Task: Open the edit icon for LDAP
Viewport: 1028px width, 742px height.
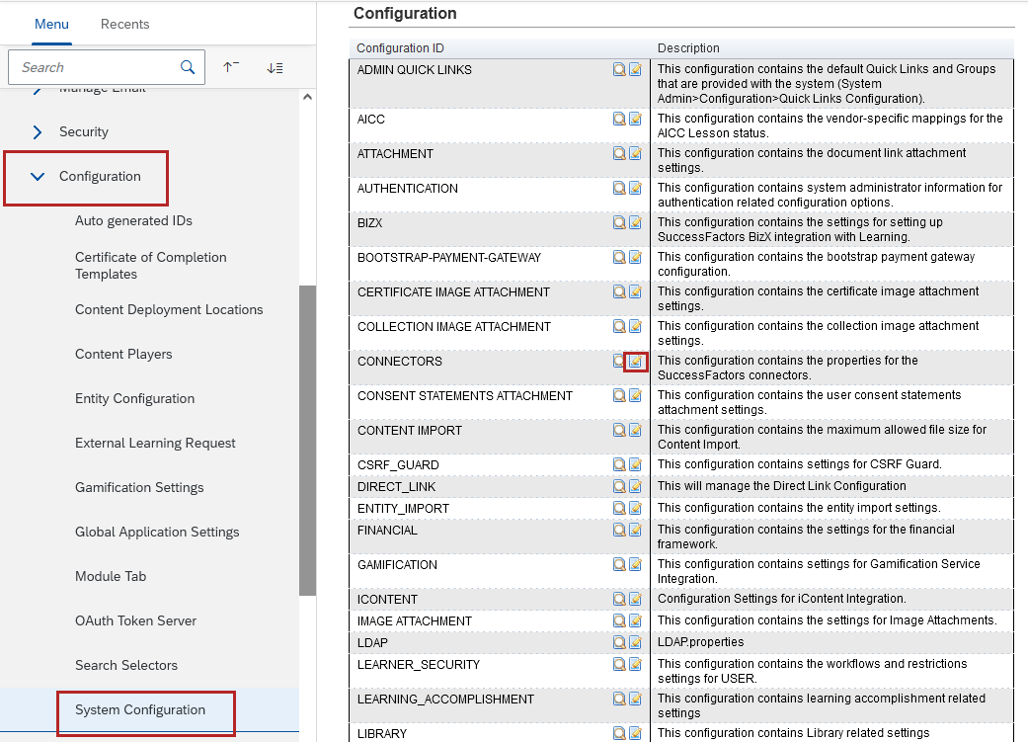Action: click(x=635, y=643)
